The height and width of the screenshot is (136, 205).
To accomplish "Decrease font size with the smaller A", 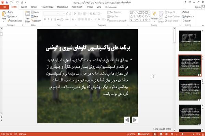I will tap(70, 14).
